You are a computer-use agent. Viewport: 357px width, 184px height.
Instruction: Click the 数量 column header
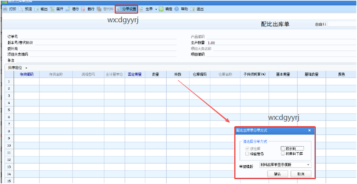tap(156, 74)
